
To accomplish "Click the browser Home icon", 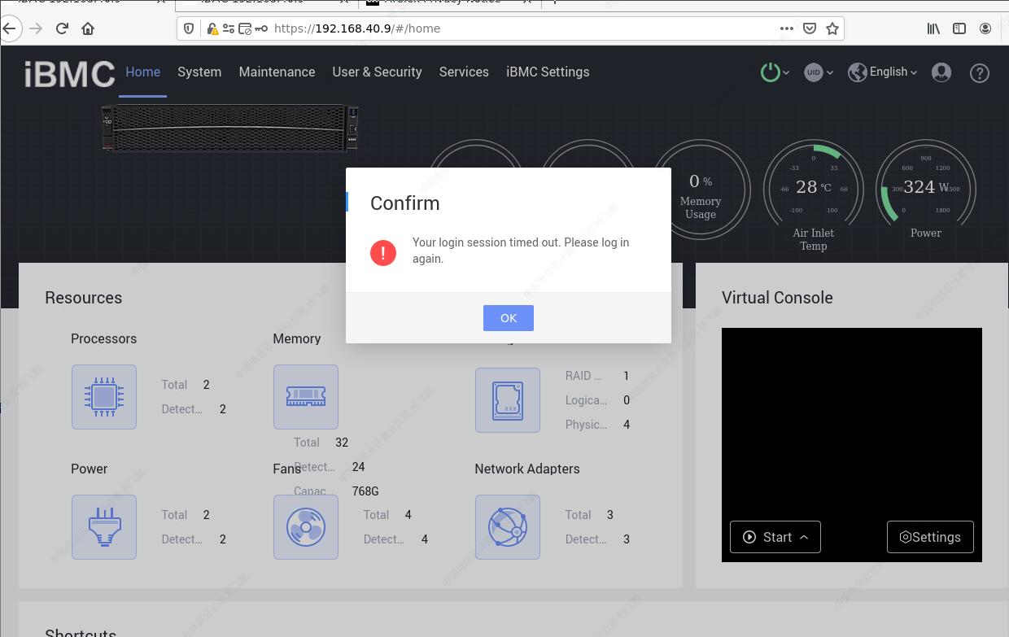I will click(x=88, y=28).
